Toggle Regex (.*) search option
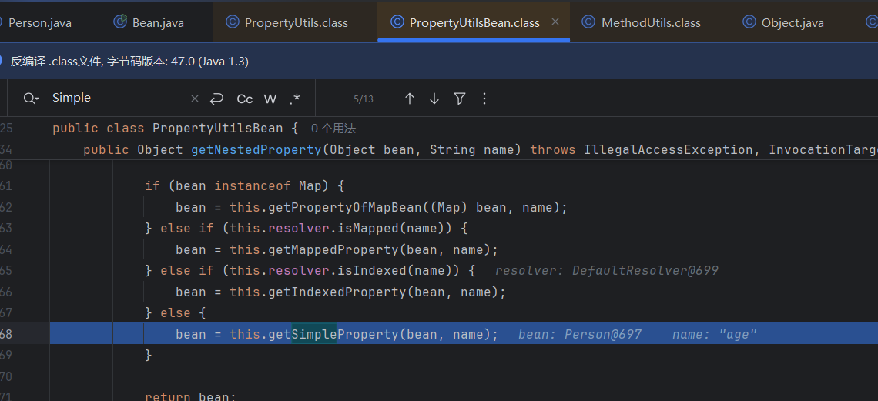The image size is (878, 401). [x=295, y=99]
